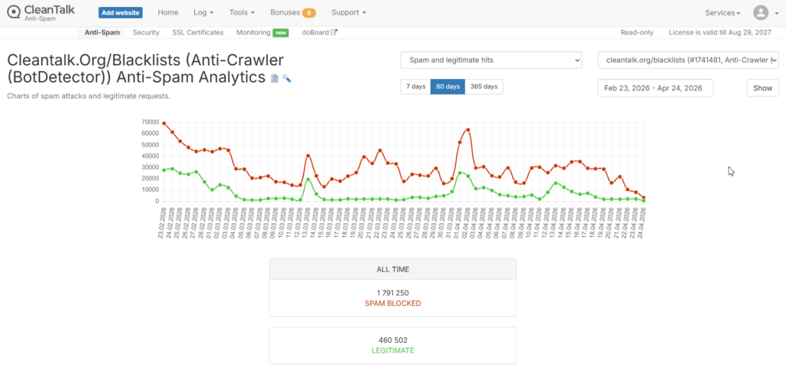Click the 460 502 legitimate count
This screenshot has width=786, height=375.
pos(393,340)
